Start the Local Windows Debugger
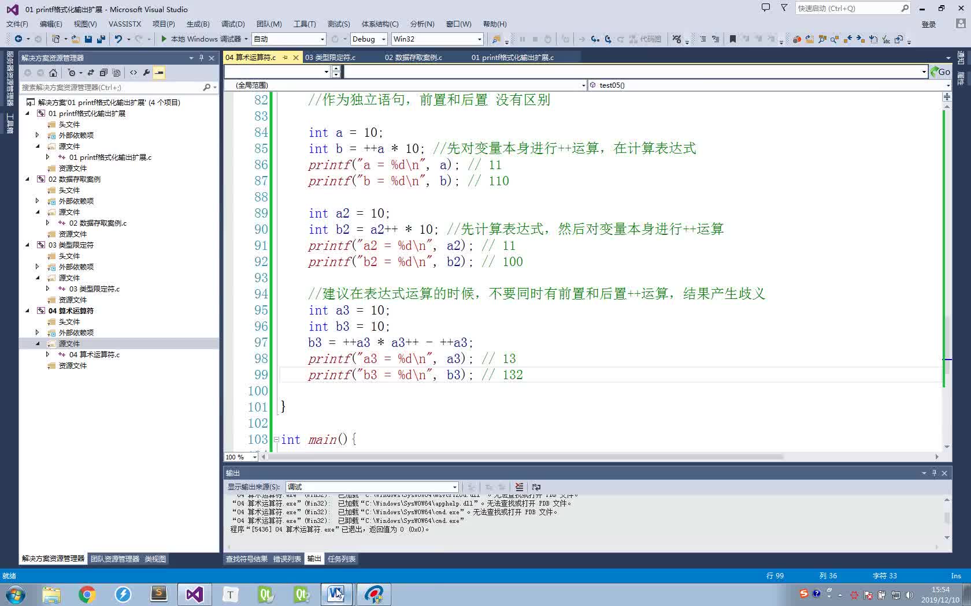This screenshot has height=606, width=971. click(201, 39)
